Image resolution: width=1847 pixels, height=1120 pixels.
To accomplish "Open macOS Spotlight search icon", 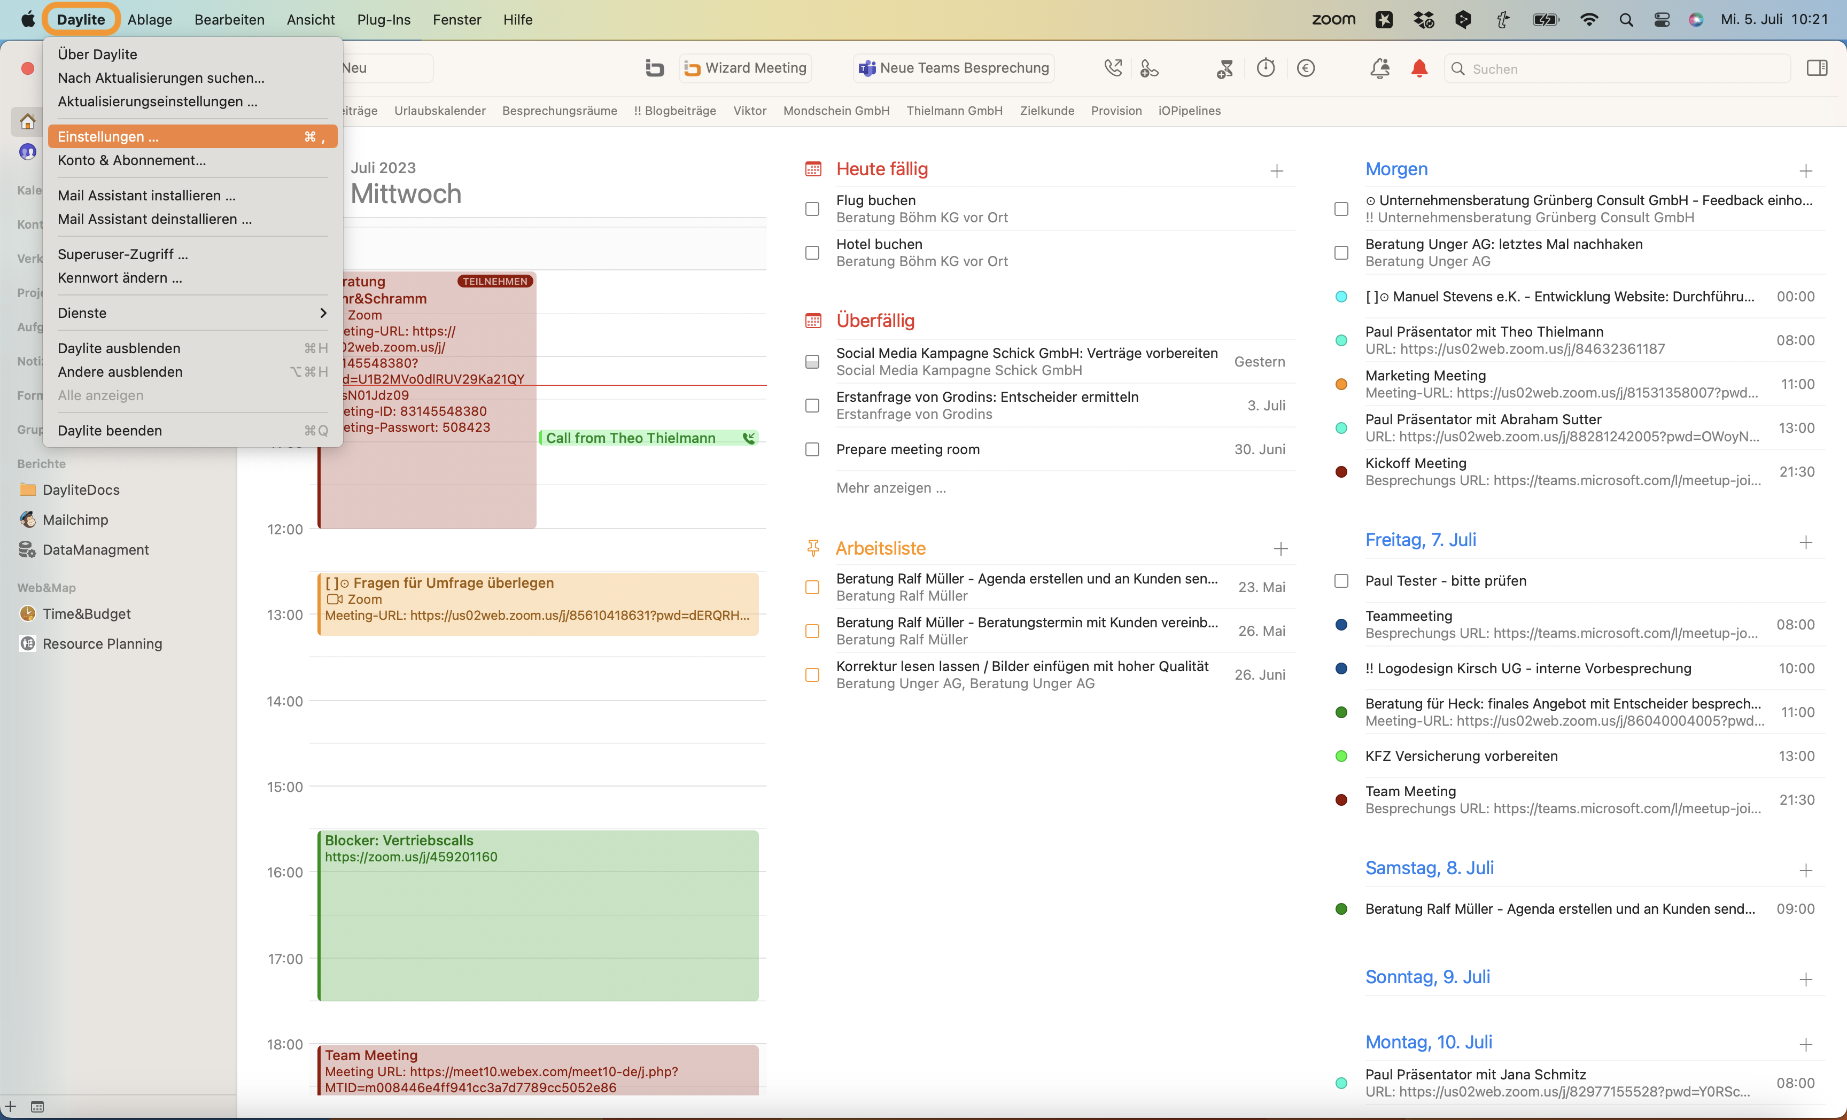I will tap(1625, 19).
